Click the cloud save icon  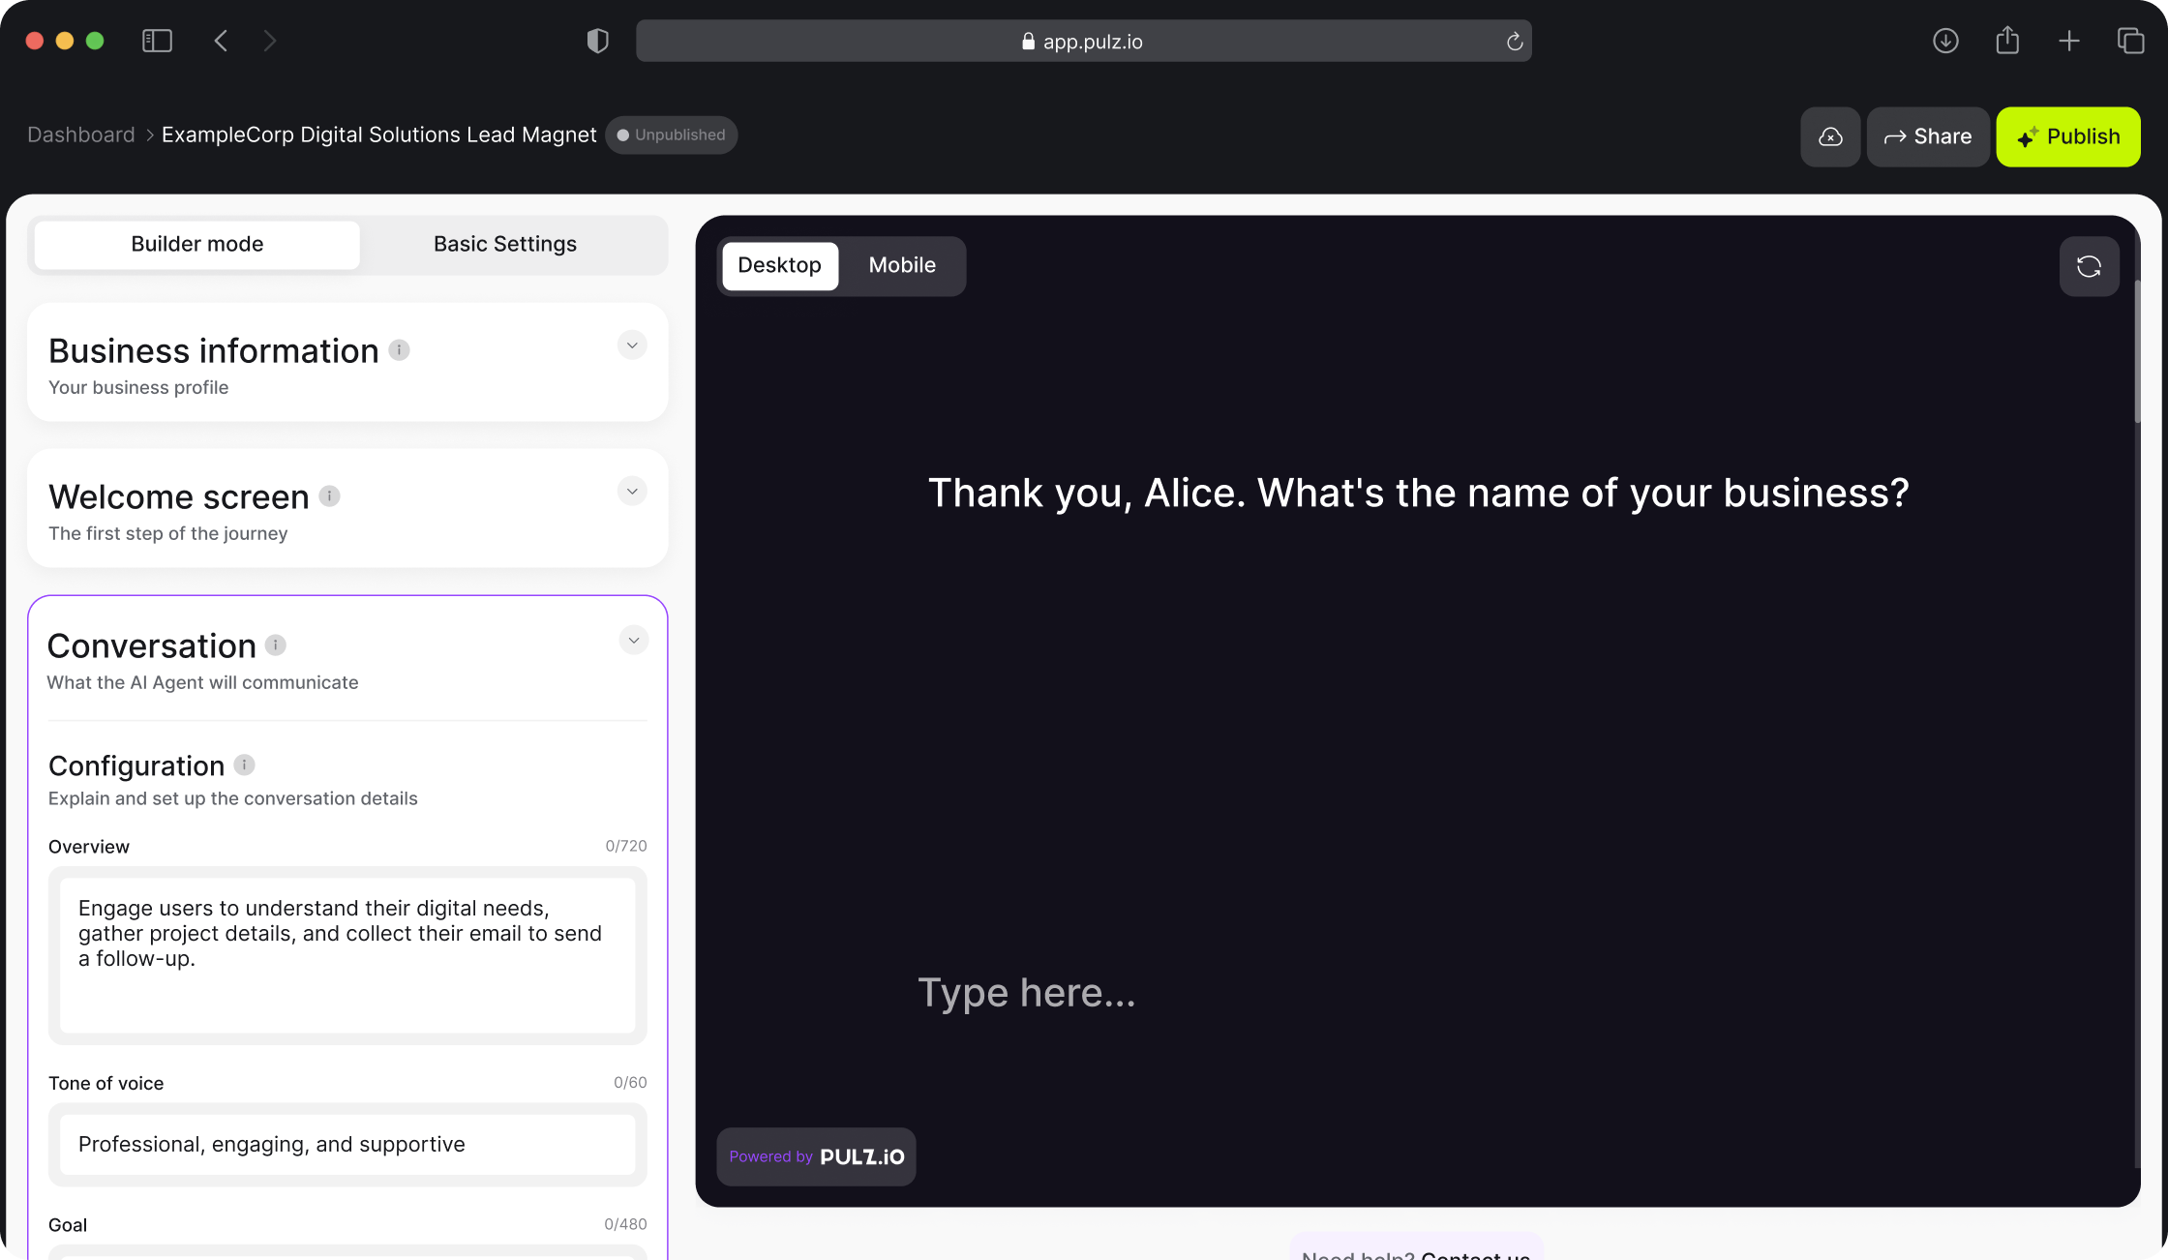click(x=1830, y=136)
